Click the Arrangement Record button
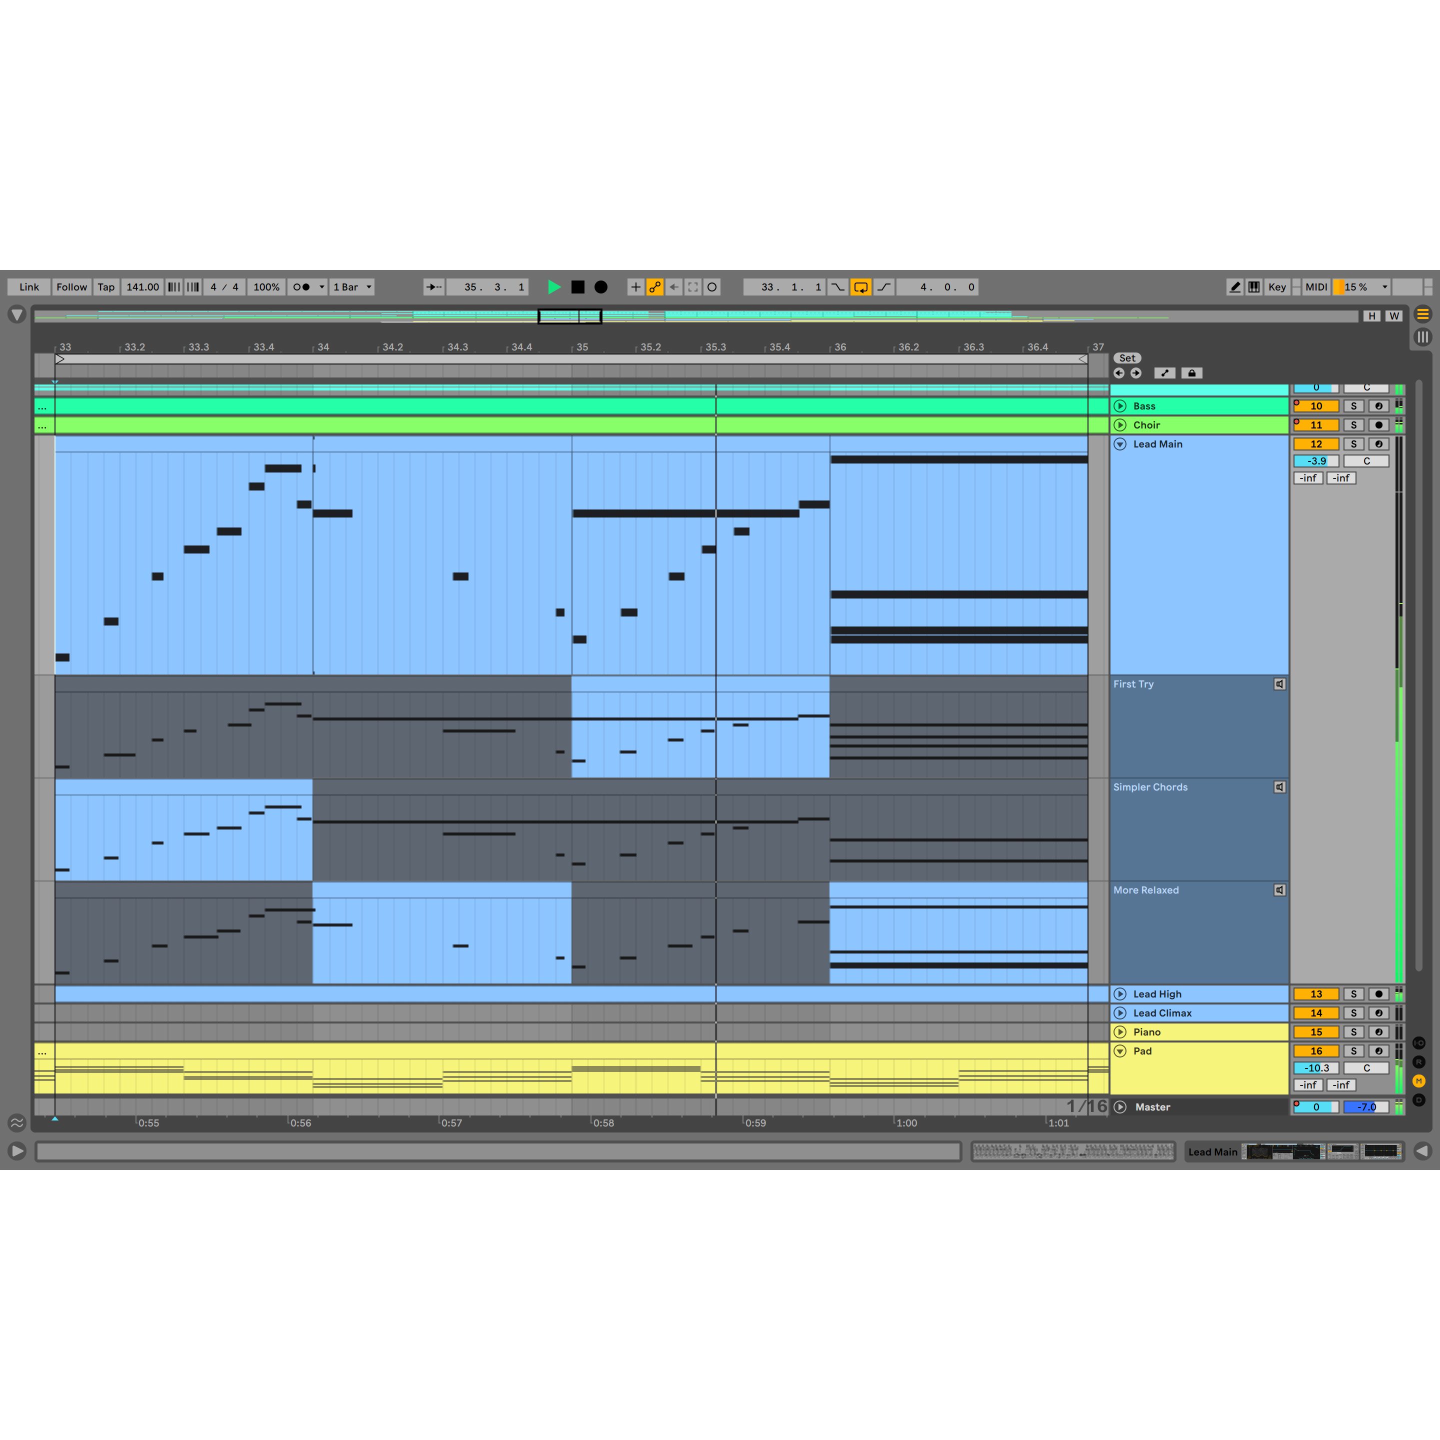Screen dimensions: 1440x1440 pos(600,287)
